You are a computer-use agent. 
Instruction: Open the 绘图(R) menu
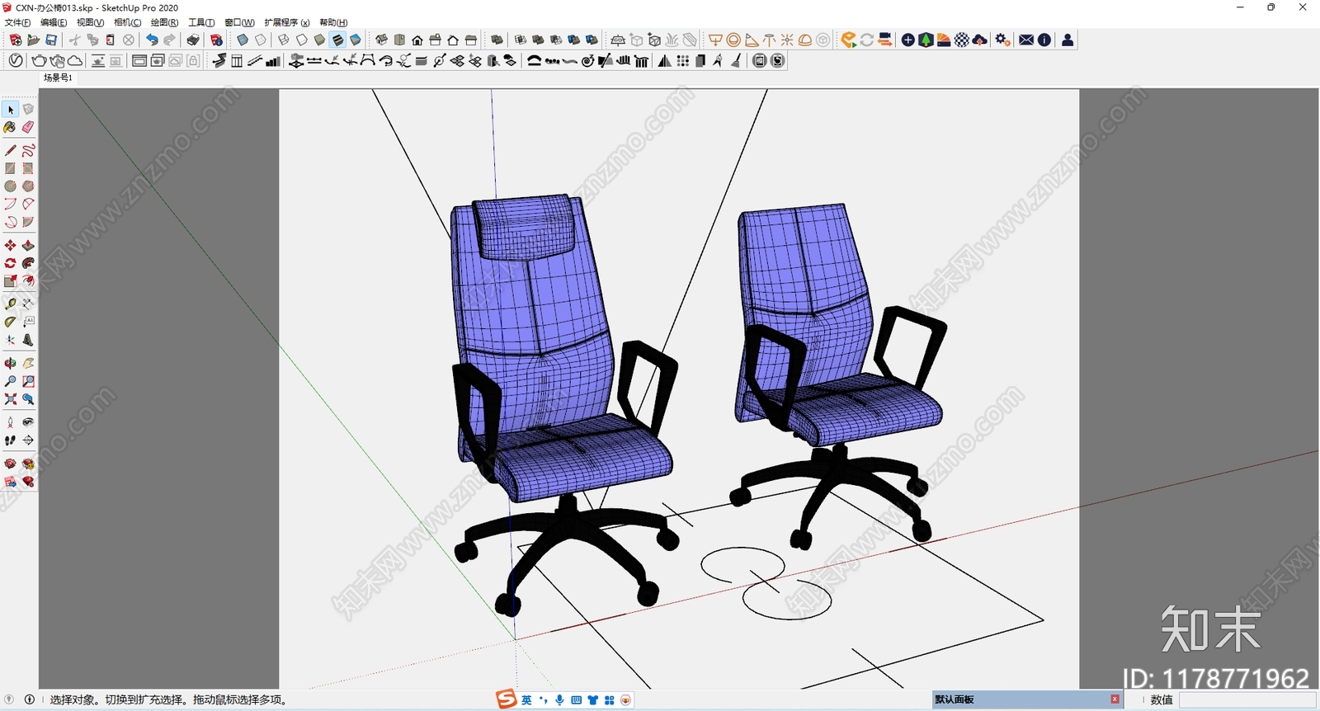pos(164,22)
